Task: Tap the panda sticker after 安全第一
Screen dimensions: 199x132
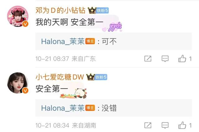Action: (x=74, y=93)
